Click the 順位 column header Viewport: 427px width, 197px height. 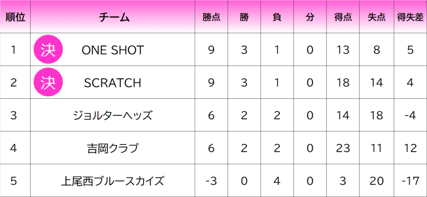(15, 17)
